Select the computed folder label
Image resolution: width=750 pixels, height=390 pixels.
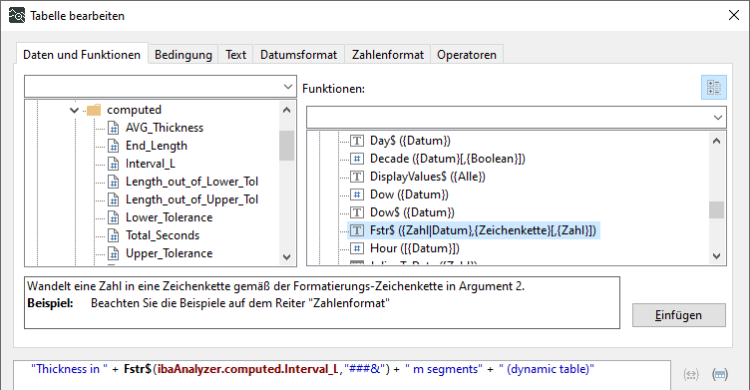134,110
